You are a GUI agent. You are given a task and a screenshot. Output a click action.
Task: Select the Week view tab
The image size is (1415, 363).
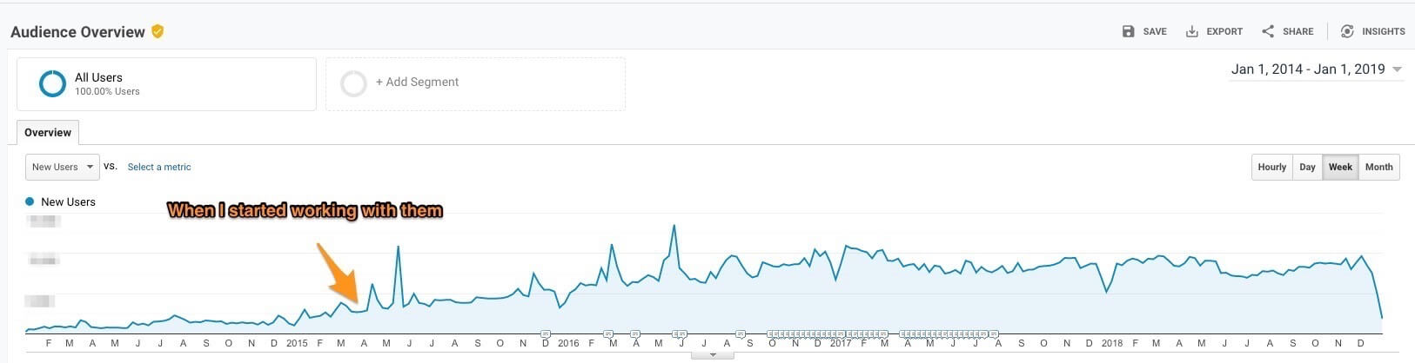point(1340,167)
